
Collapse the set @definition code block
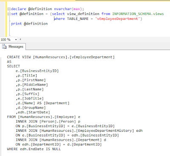(x=9, y=14)
